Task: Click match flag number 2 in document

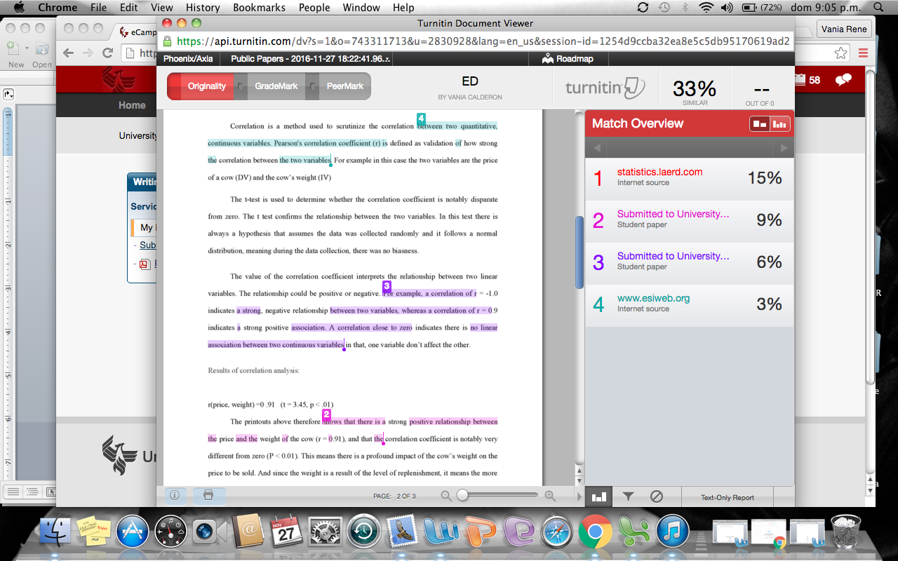Action: [327, 415]
